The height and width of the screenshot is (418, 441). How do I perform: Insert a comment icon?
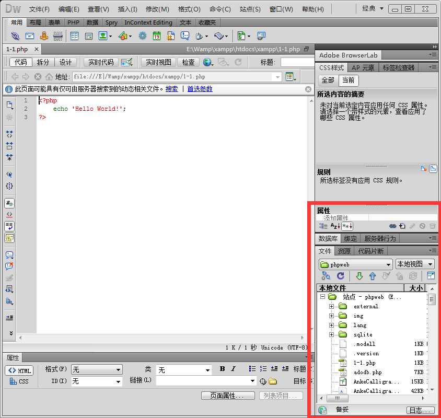click(x=185, y=36)
